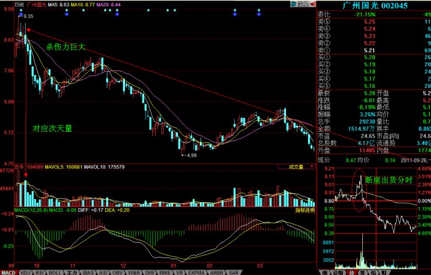Click the blue diamond event marker at far left
431x275 pixels.
(20, 12)
